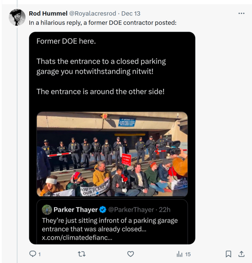The height and width of the screenshot is (263, 252).
Task: Open the three-dot More options menu
Action: pyautogui.click(x=241, y=14)
